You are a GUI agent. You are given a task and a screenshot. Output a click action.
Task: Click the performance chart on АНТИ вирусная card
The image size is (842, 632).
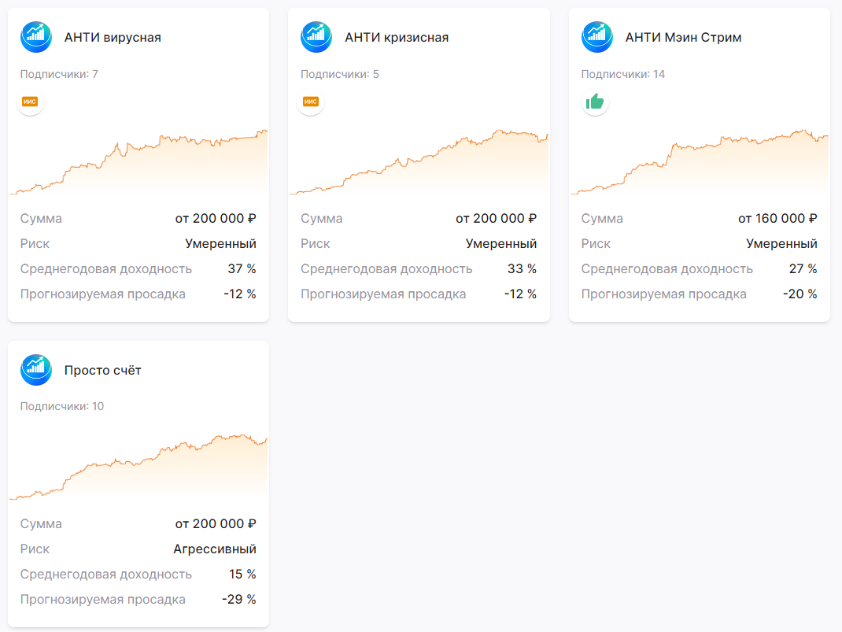pos(138,161)
